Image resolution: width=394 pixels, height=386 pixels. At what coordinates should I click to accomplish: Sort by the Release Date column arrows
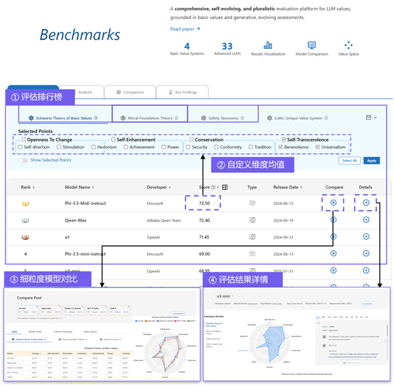click(301, 187)
